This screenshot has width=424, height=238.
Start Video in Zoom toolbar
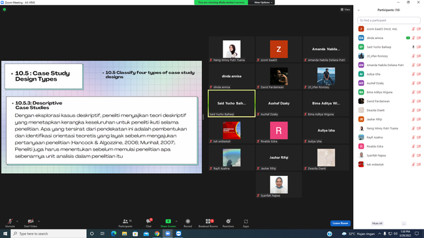tap(30, 223)
